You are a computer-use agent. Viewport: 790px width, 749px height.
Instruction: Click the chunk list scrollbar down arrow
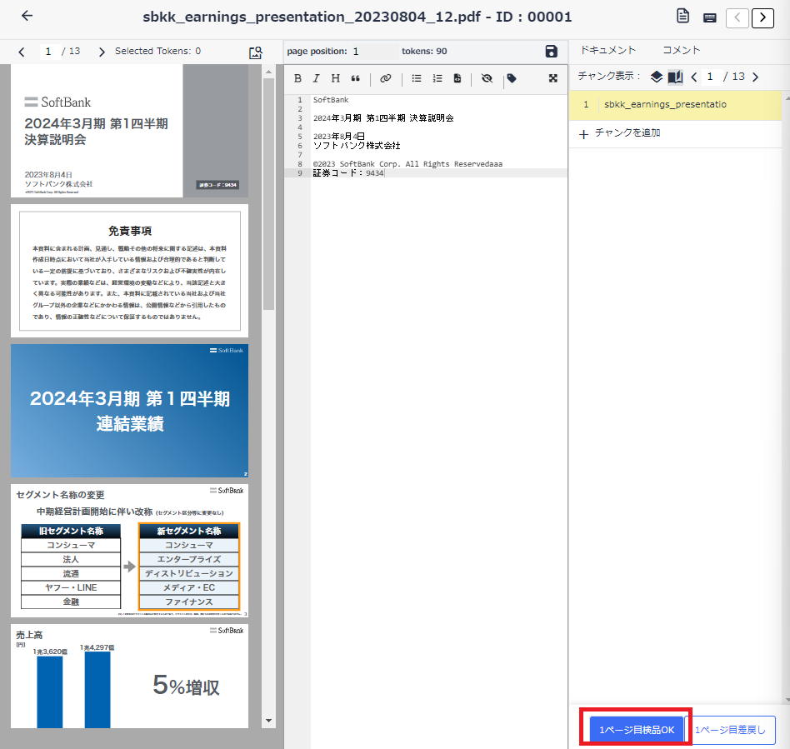pyautogui.click(x=787, y=700)
